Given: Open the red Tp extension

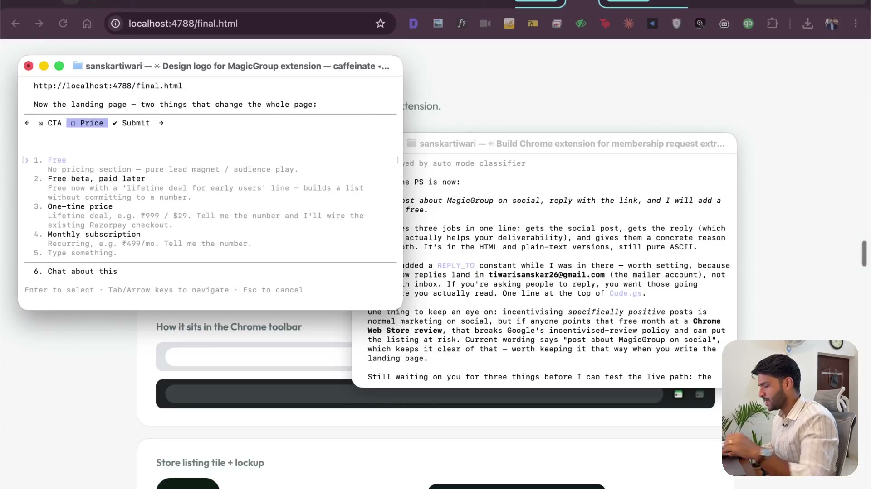Looking at the screenshot, I should [605, 24].
